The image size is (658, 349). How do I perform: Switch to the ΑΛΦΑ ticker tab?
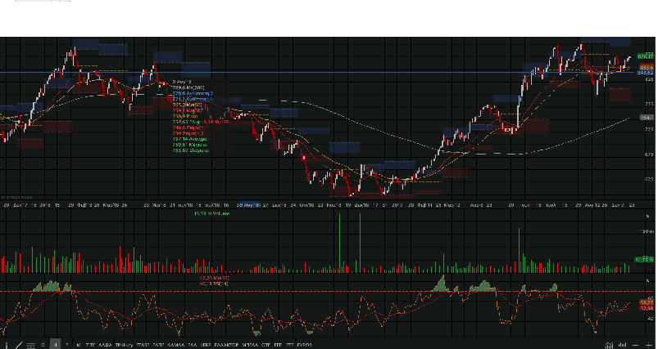[x=105, y=345]
